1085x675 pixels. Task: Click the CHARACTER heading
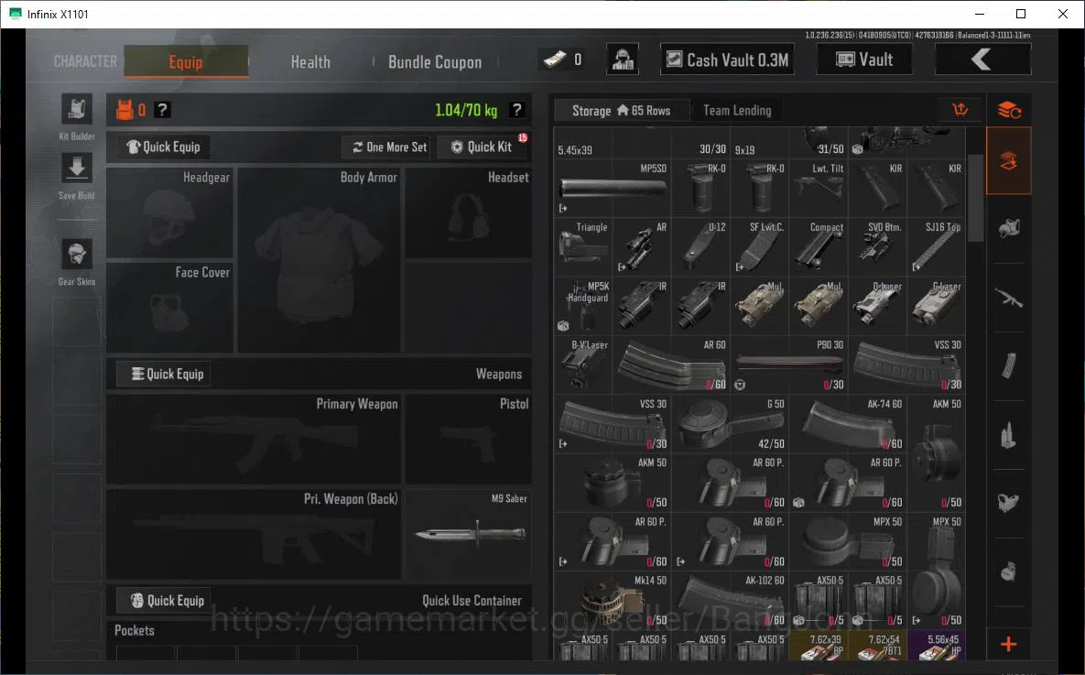coord(85,61)
